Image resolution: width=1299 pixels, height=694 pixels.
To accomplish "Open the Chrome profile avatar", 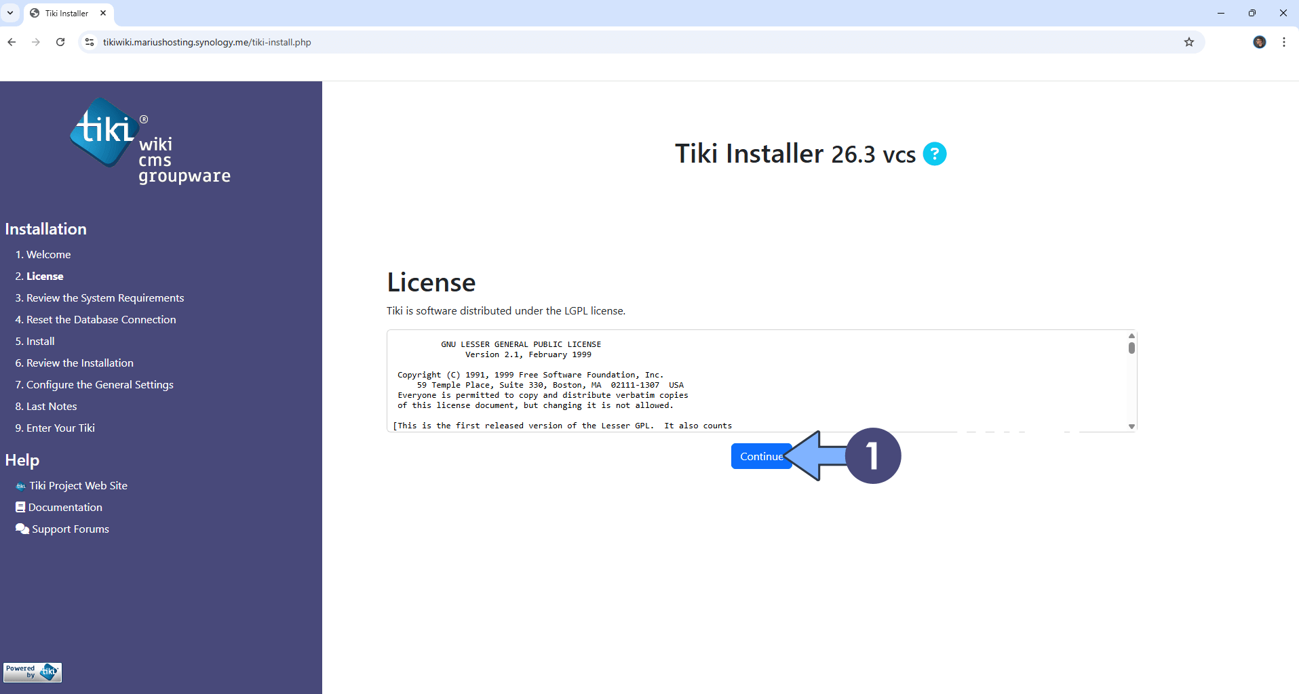I will point(1259,42).
